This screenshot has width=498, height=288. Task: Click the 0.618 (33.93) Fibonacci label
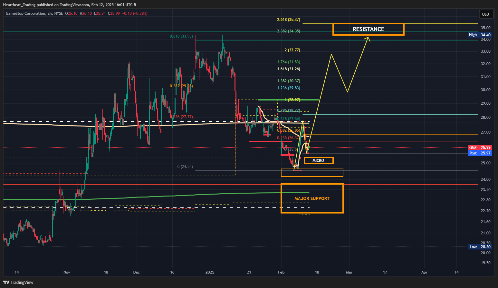(x=181, y=36)
